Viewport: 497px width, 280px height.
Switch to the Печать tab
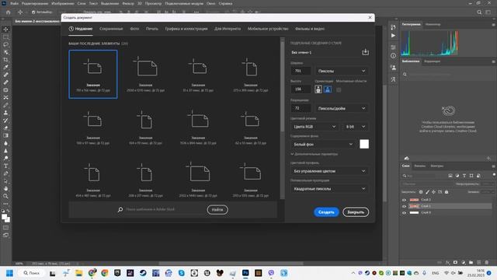(152, 29)
